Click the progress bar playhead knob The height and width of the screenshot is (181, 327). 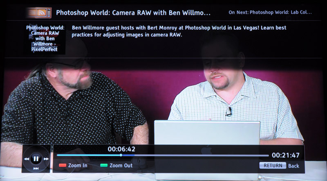(121, 155)
